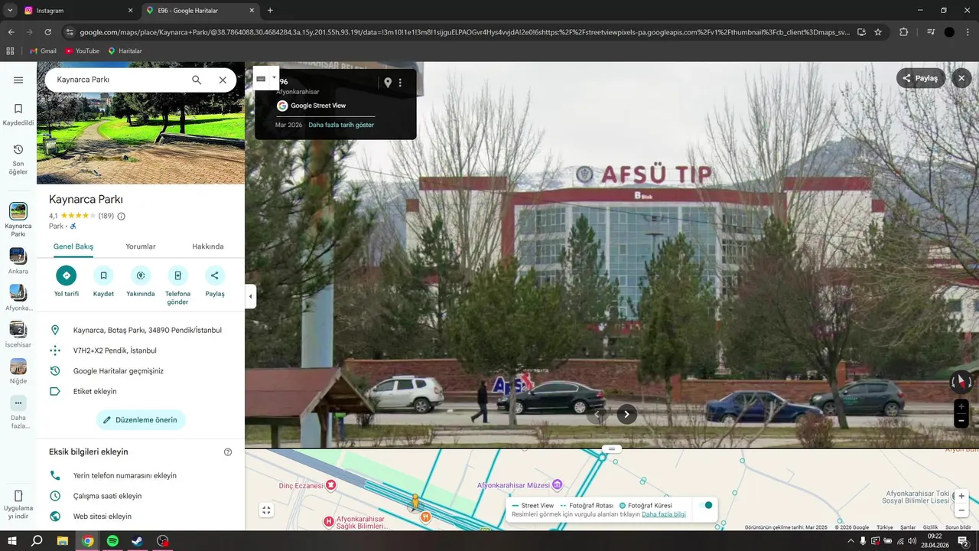Click the Paylaş button on Street View

pos(921,78)
